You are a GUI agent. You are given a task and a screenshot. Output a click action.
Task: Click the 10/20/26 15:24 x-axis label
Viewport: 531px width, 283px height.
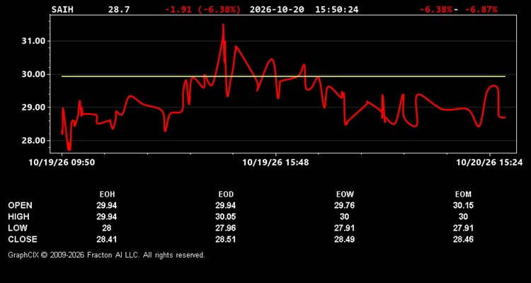[x=489, y=163]
